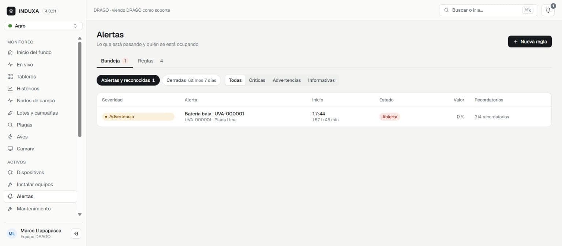Click the Abierta status badge
Viewport: 562px width, 246px height.
pos(390,117)
